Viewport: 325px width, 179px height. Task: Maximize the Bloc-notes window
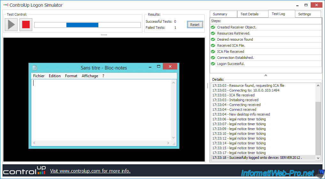pos(159,67)
